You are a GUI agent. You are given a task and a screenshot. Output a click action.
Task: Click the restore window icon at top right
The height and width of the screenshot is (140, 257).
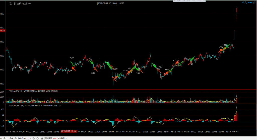(x=254, y=3)
